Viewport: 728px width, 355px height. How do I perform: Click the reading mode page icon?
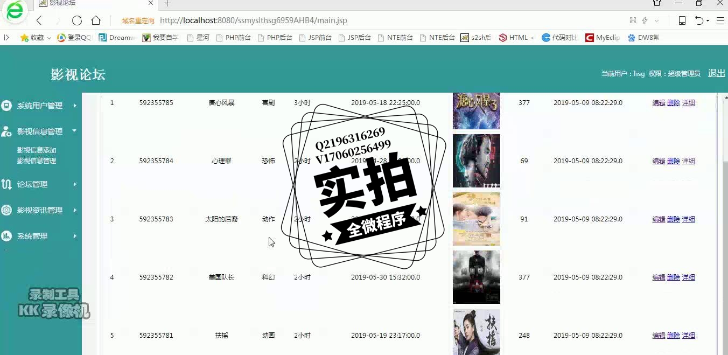682,20
